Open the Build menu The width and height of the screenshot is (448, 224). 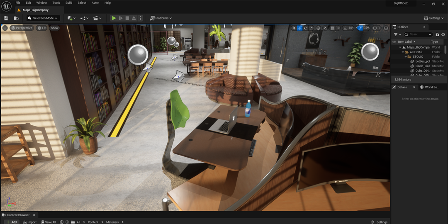(x=69, y=3)
